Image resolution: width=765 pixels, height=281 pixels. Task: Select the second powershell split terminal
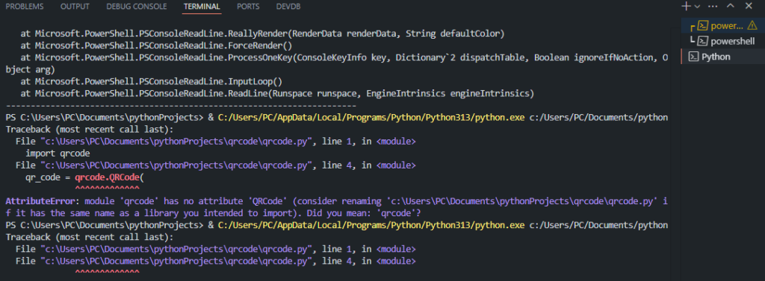click(x=723, y=41)
